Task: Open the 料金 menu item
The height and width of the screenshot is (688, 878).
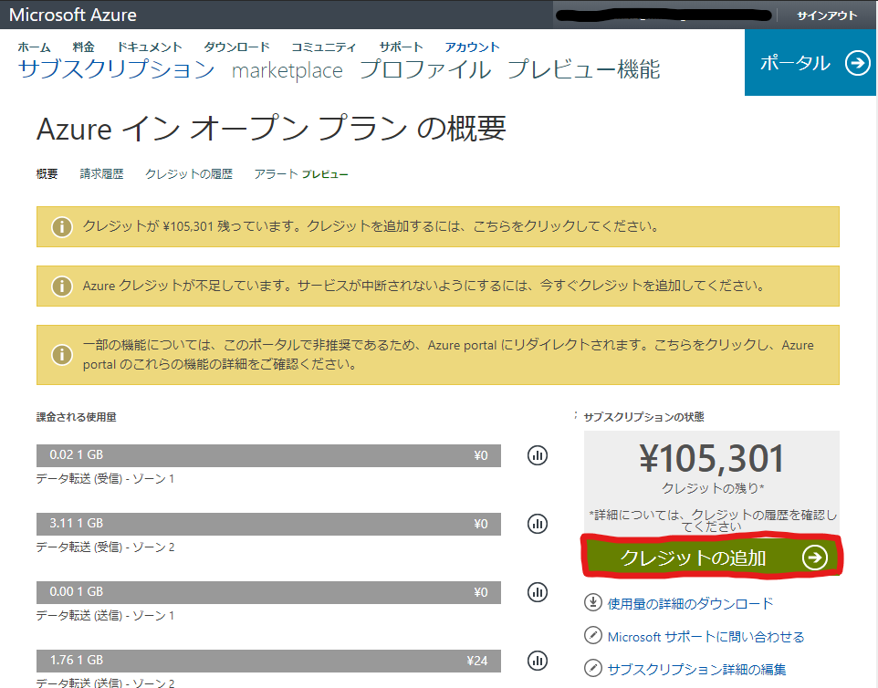Action: click(83, 47)
